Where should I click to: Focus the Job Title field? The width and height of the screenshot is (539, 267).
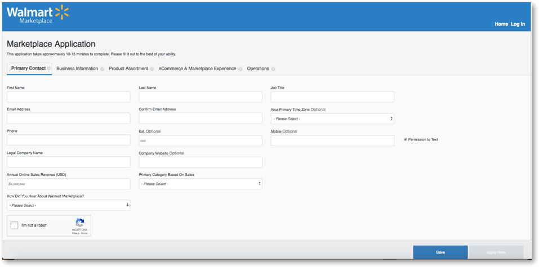pyautogui.click(x=332, y=97)
